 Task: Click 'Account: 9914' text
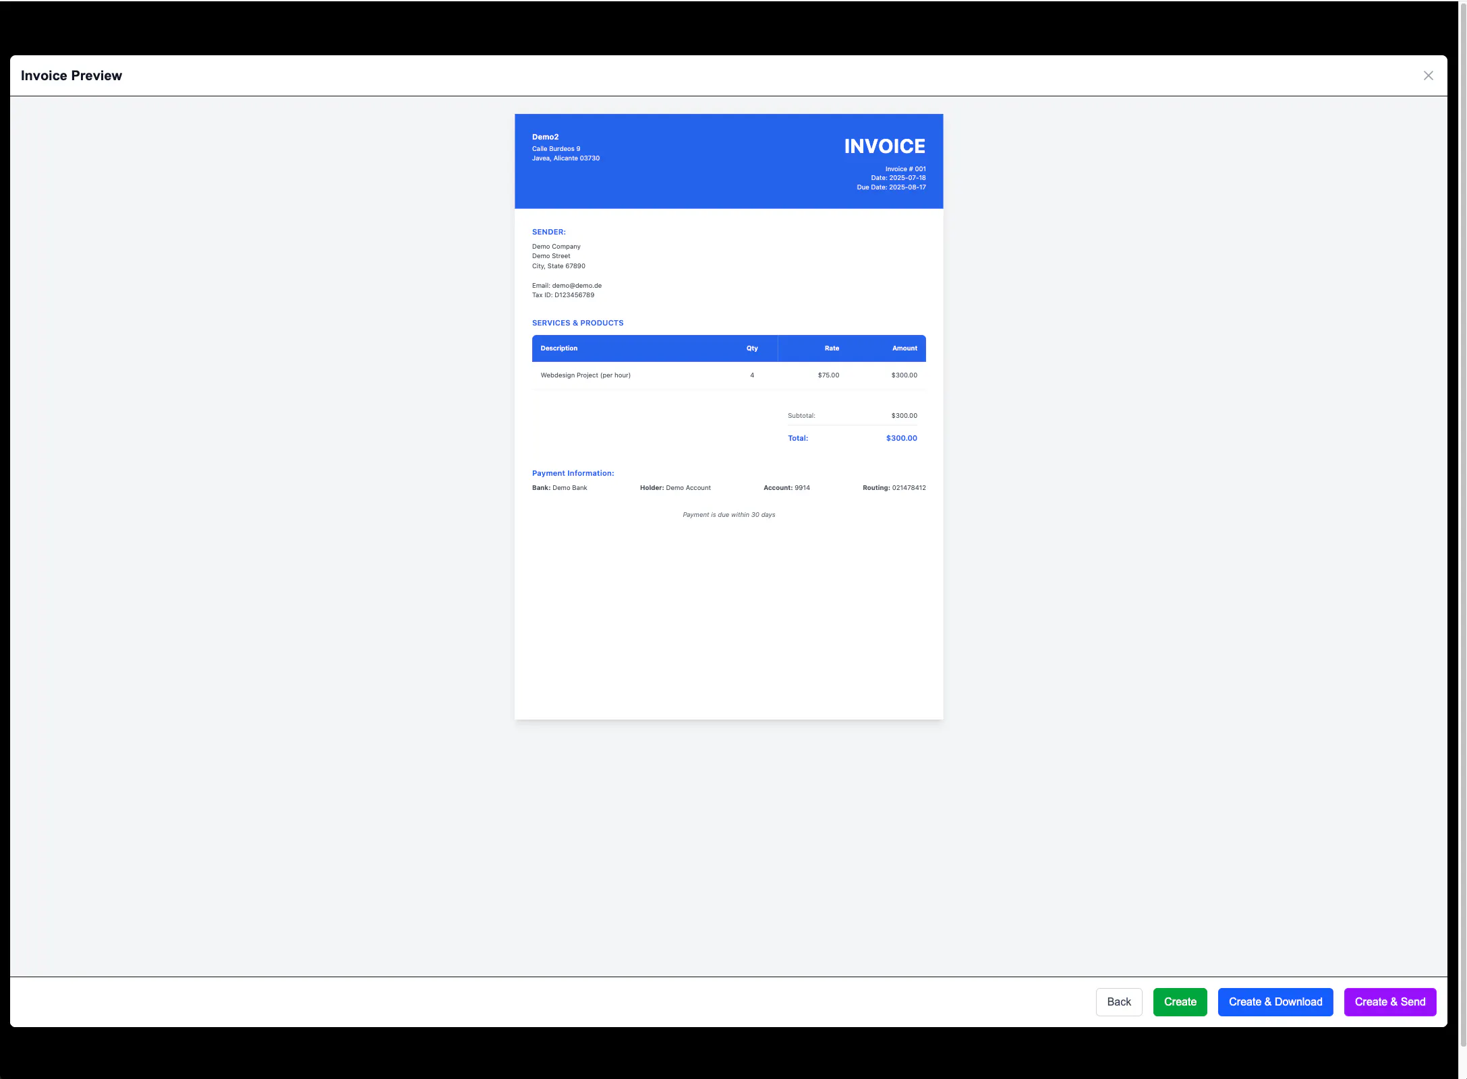tap(786, 488)
